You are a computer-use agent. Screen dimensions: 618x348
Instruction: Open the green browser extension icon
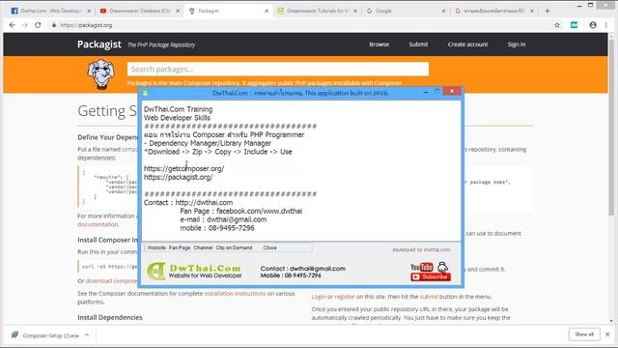tap(574, 25)
